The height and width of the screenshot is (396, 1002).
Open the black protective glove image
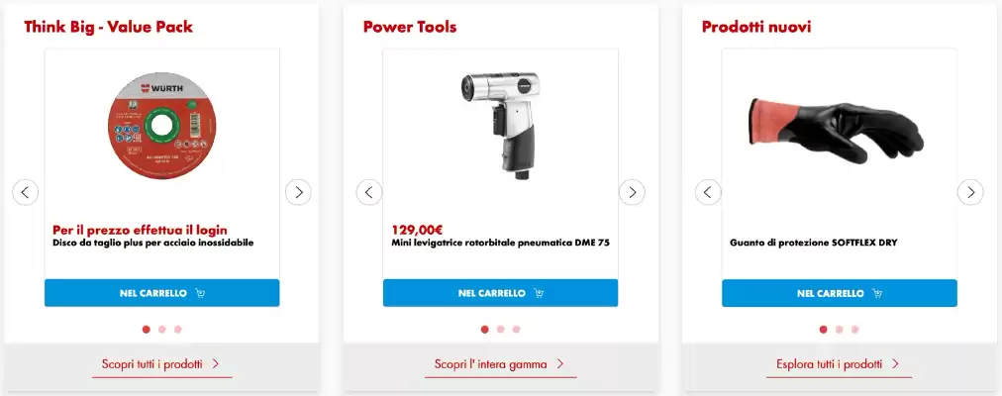point(836,131)
